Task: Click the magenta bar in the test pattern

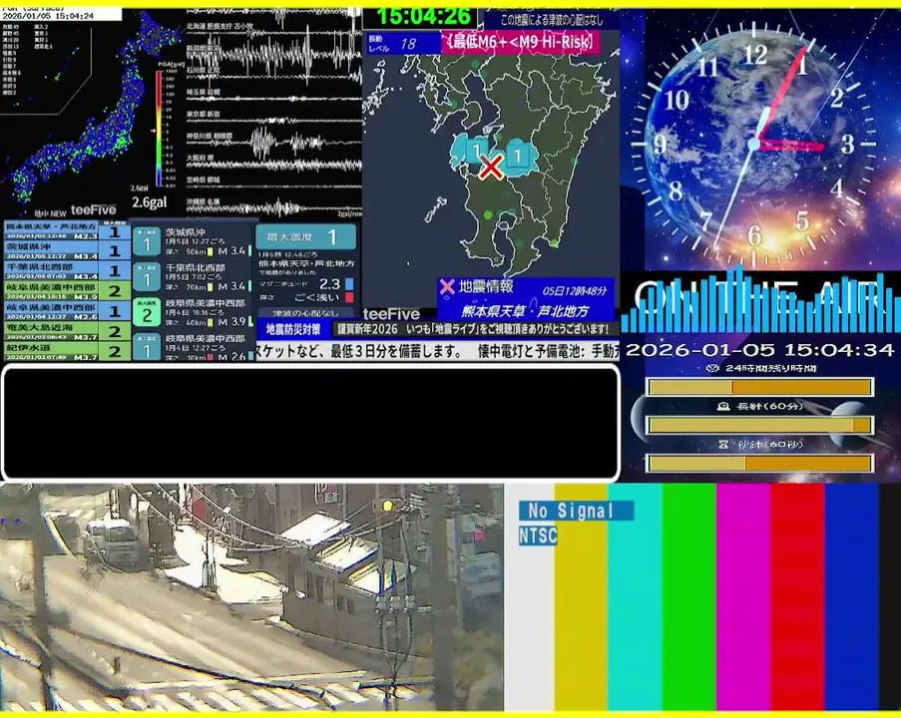Action: [743, 597]
